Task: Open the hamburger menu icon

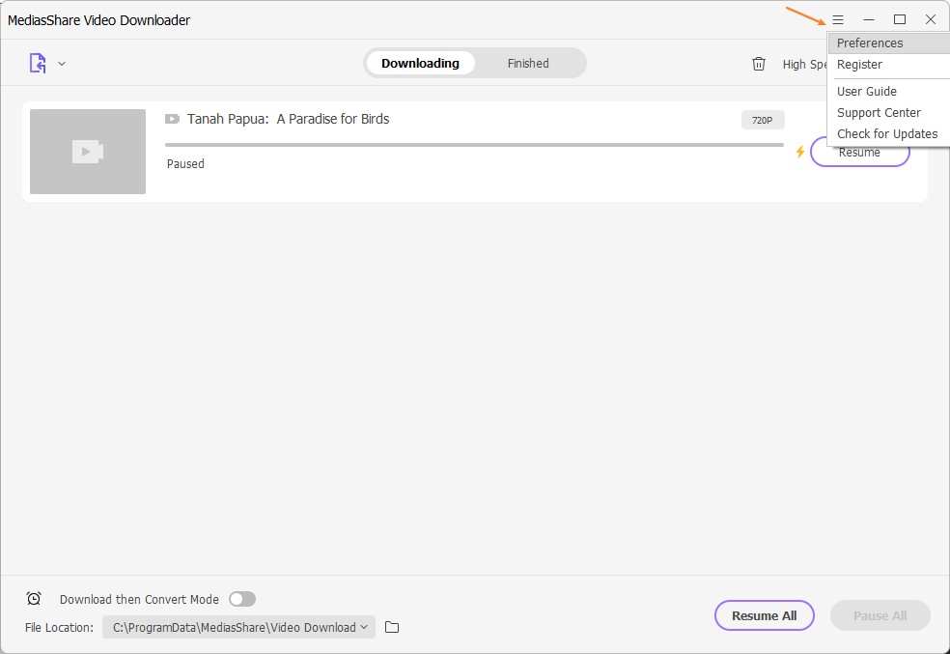Action: [838, 19]
